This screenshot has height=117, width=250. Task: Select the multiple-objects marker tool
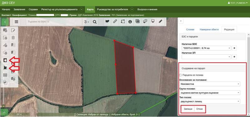[x=145, y=21]
